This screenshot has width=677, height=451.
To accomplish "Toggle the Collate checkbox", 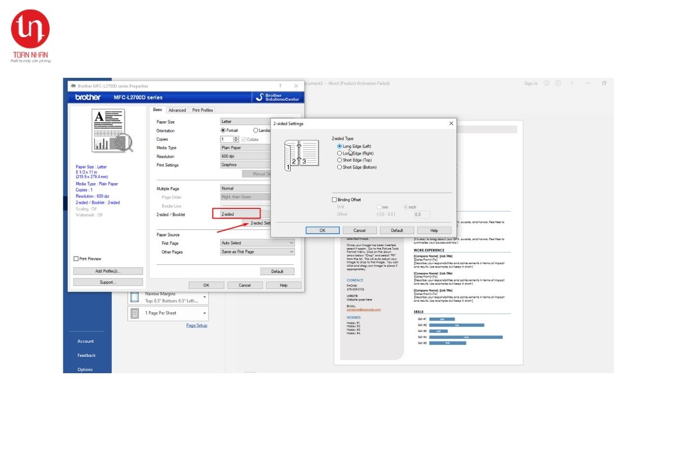I will pyautogui.click(x=244, y=139).
